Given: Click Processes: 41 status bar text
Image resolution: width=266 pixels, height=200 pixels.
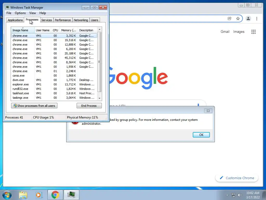Looking at the screenshot, I should coord(14,117).
